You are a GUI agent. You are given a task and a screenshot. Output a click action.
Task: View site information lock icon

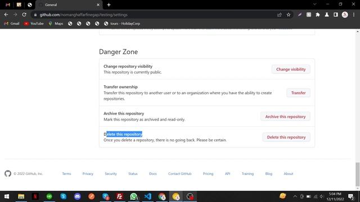(35, 15)
